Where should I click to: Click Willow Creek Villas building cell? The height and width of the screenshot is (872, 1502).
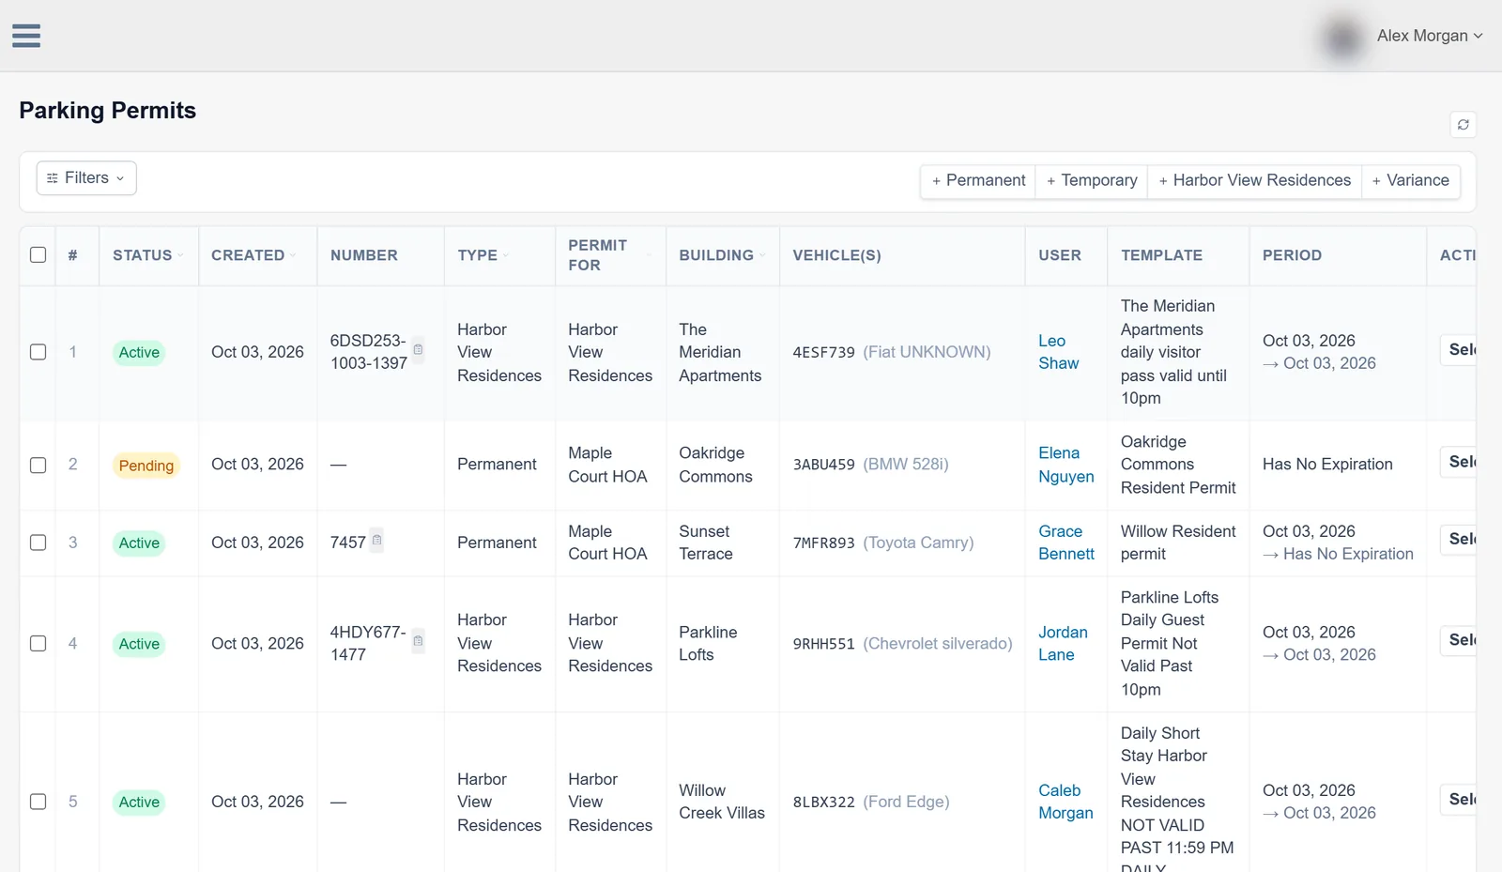point(722,802)
